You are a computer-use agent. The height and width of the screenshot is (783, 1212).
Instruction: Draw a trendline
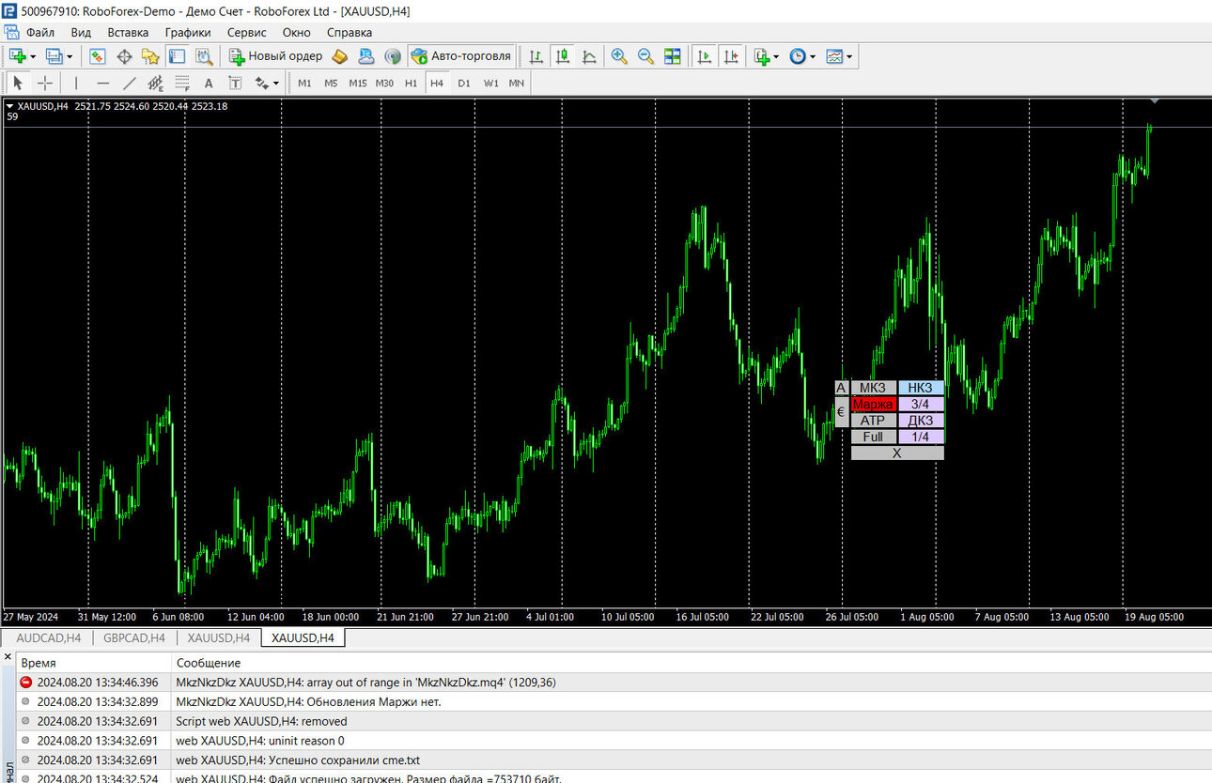pyautogui.click(x=129, y=83)
